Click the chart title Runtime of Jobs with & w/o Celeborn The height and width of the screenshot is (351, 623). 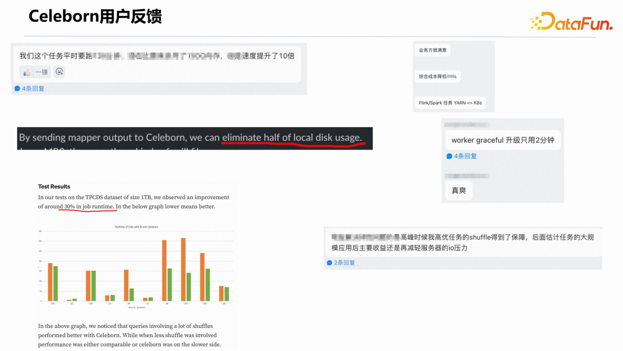(x=137, y=227)
